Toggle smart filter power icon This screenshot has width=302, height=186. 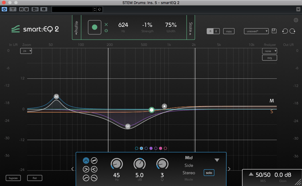point(106,30)
